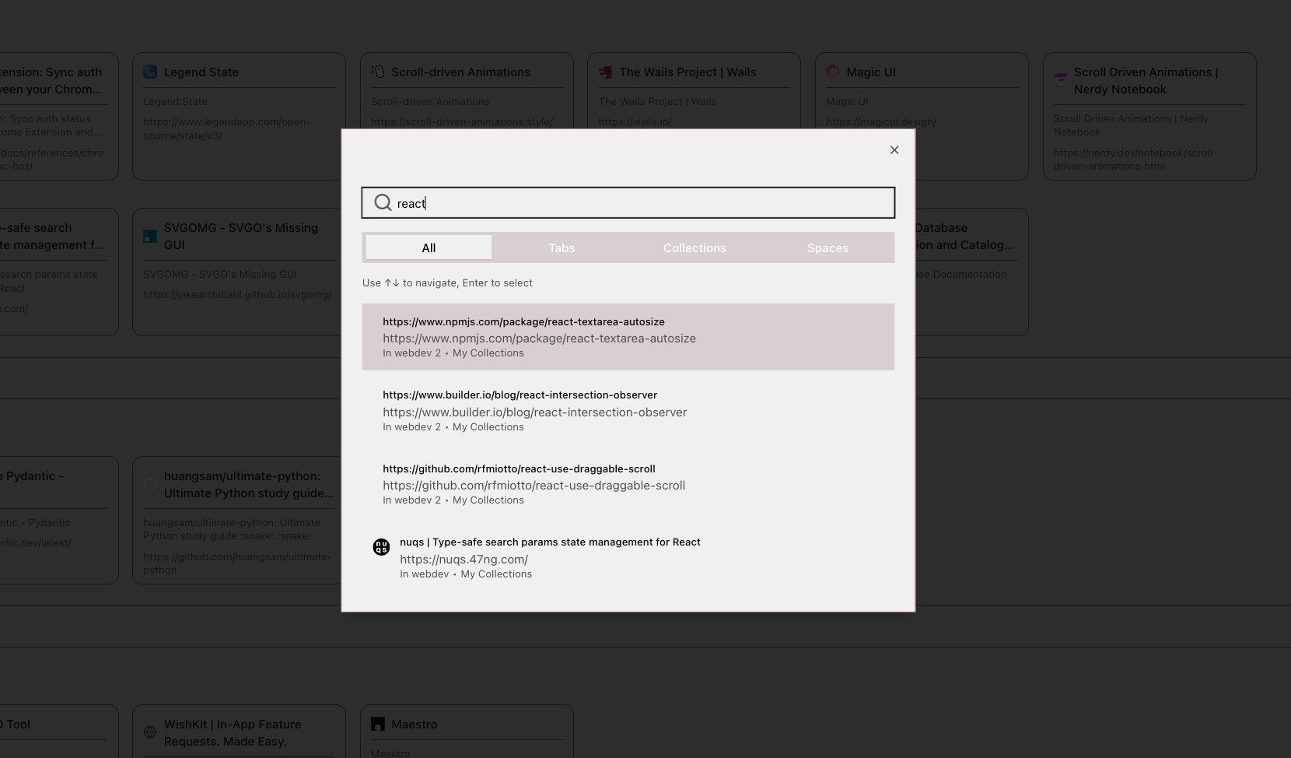Viewport: 1291px width, 758px height.
Task: Open the huangsam/ultimate-python card title
Action: [x=249, y=484]
